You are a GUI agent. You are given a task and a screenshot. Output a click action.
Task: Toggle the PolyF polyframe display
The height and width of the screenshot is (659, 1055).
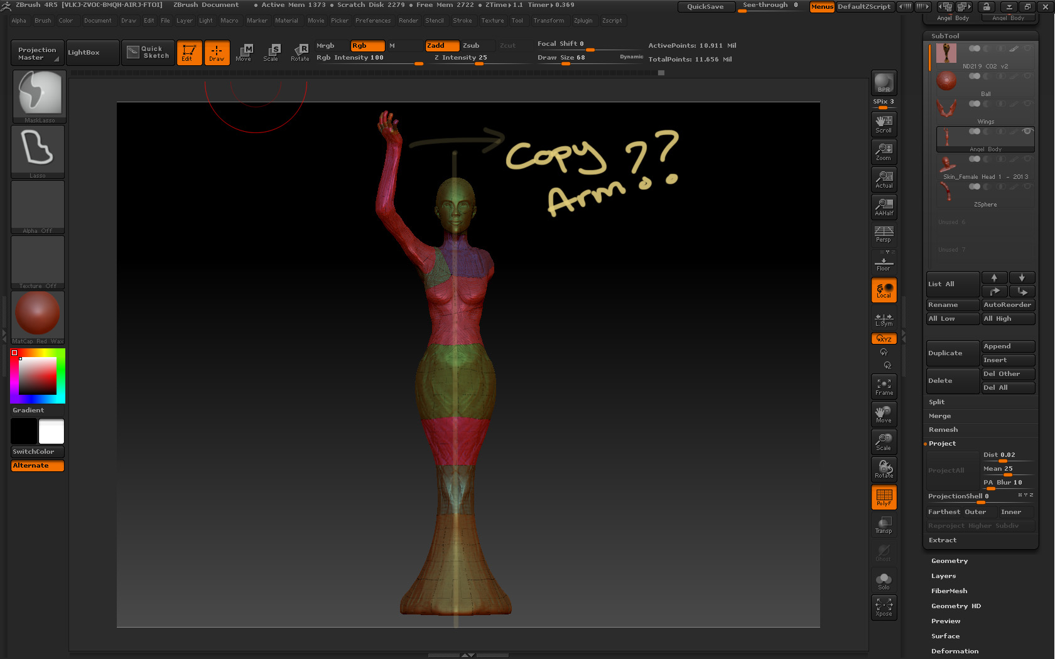tap(884, 497)
